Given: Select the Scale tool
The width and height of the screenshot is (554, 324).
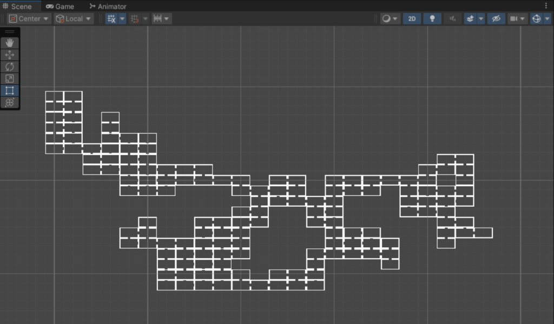Looking at the screenshot, I should pyautogui.click(x=10, y=78).
